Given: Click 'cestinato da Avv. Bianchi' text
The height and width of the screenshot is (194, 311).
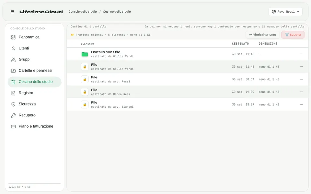Looking at the screenshot, I should coord(112,107).
